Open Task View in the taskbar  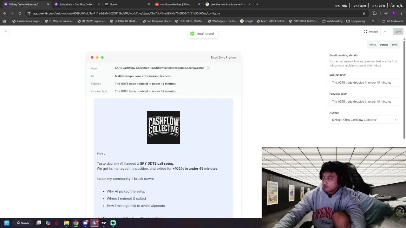click(39, 223)
